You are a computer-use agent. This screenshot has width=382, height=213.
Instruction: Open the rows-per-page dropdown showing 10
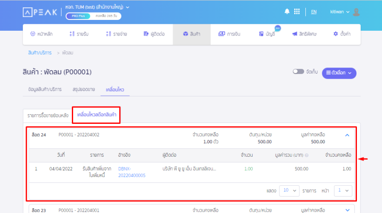pos(289,190)
